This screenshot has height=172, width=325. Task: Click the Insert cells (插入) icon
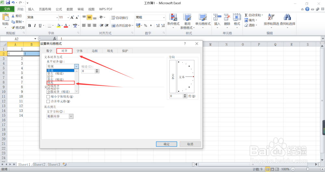point(217,17)
